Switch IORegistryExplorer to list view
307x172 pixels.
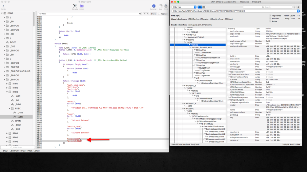click(200, 7)
